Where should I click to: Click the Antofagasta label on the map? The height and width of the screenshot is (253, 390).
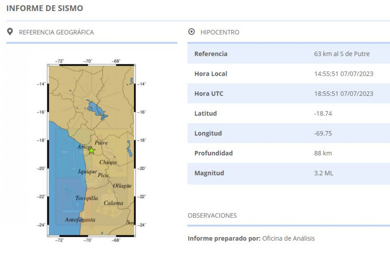[80, 220]
